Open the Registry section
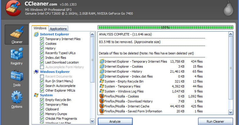239x125 pixels. click(x=16, y=56)
